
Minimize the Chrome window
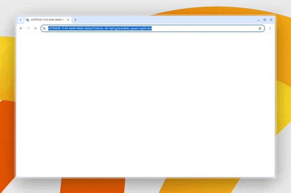click(x=258, y=20)
